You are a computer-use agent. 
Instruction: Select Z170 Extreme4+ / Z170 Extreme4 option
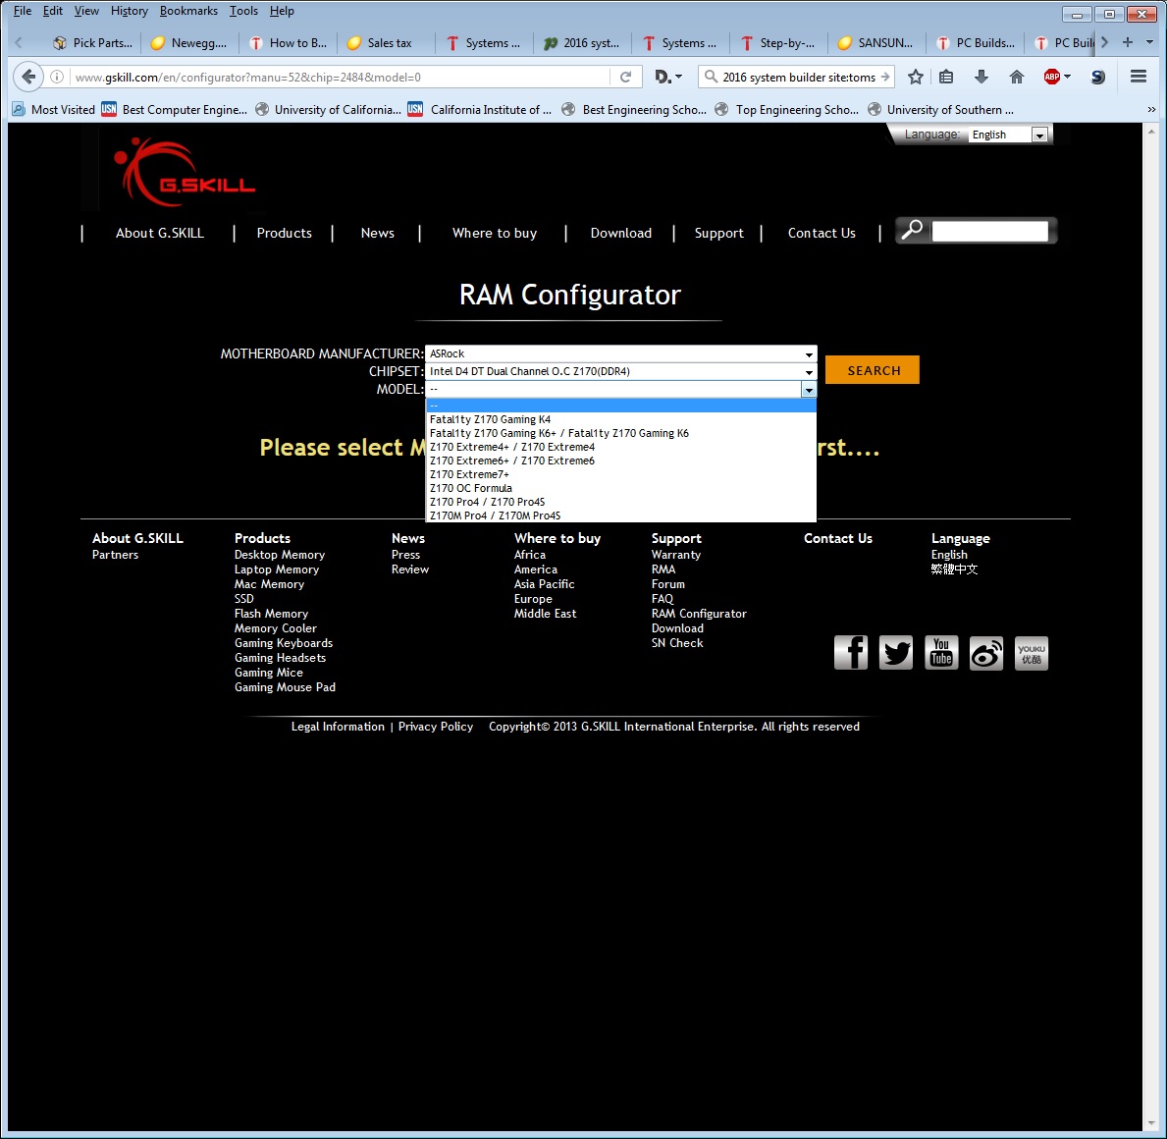coord(620,448)
